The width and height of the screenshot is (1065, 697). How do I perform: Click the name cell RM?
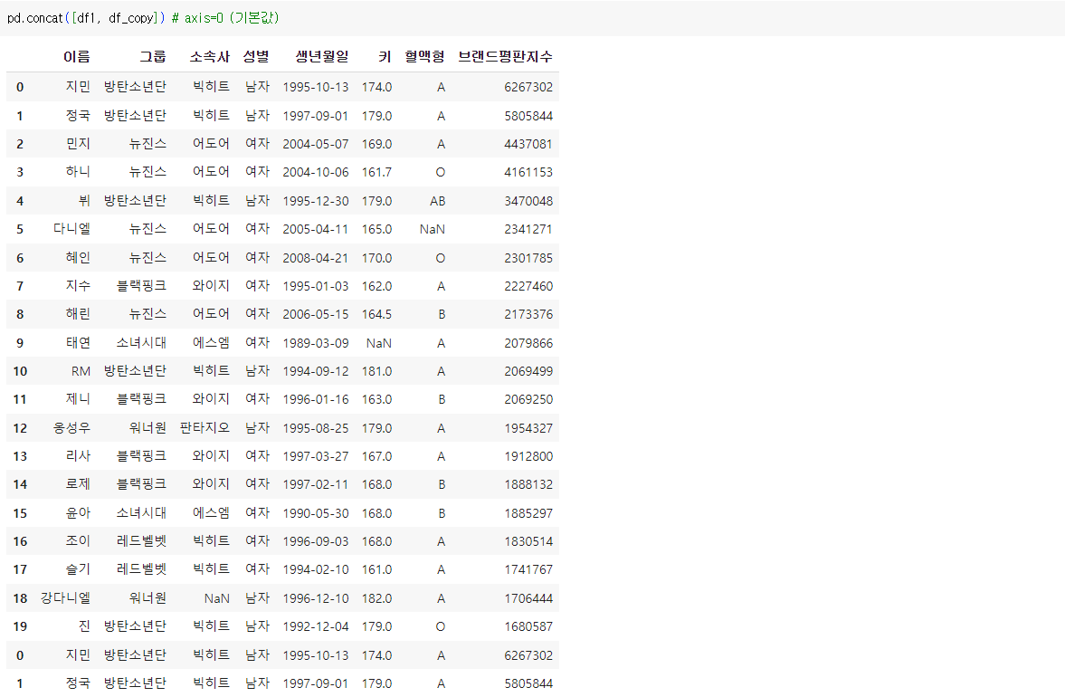tap(81, 371)
